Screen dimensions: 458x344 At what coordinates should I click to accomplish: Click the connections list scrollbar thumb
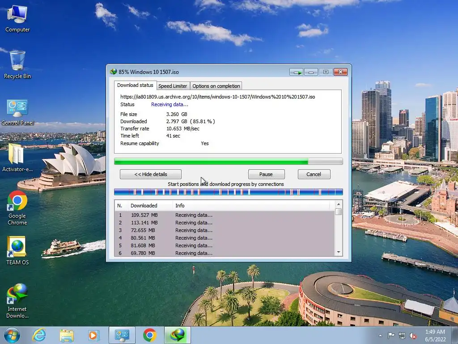pyautogui.click(x=339, y=211)
